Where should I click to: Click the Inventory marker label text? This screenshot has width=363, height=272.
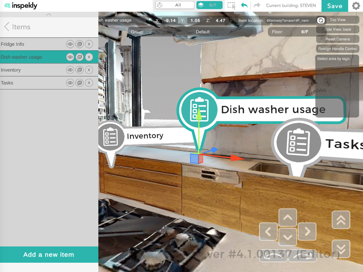(x=145, y=136)
